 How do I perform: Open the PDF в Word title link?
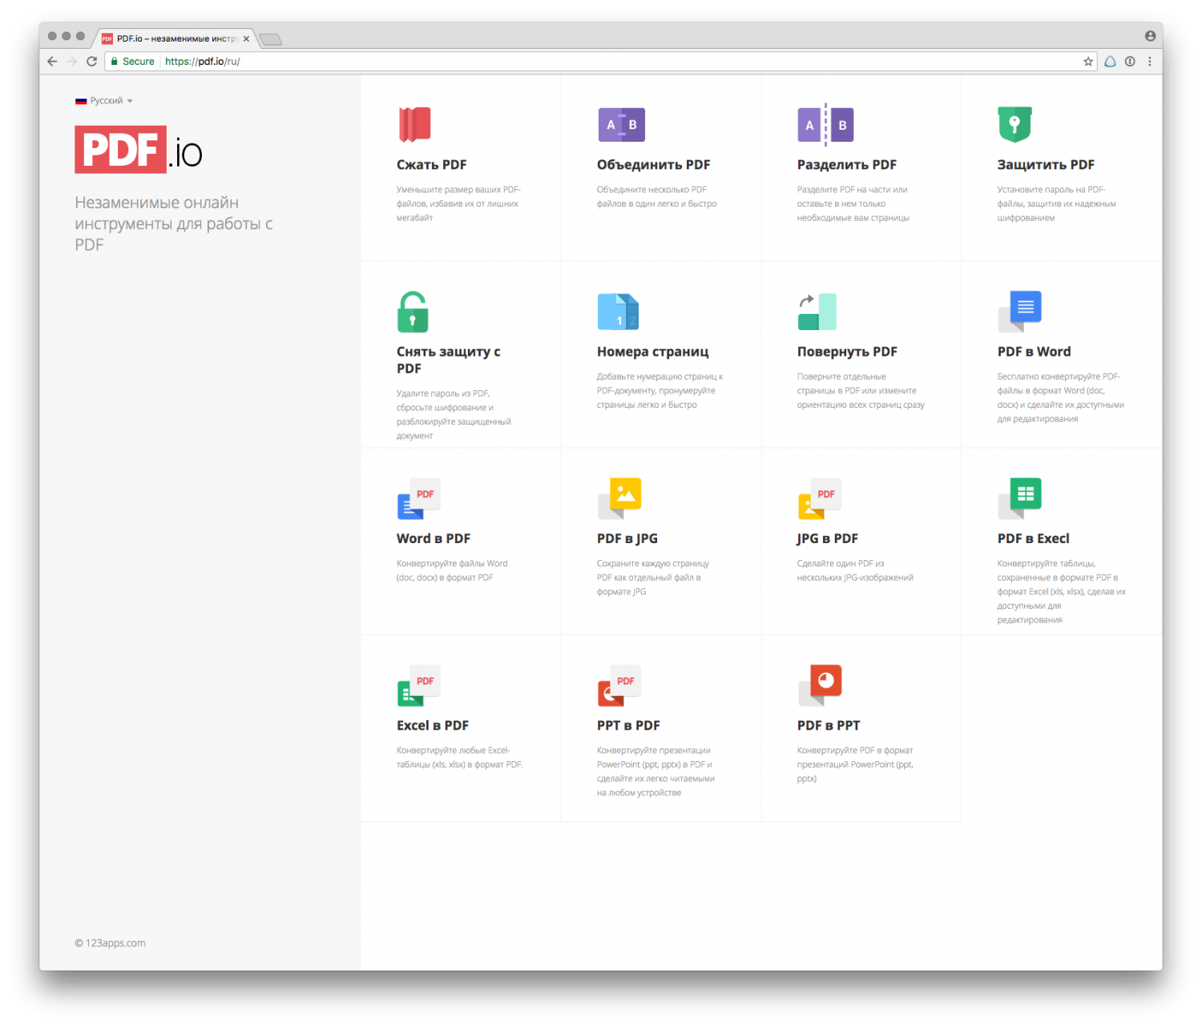1035,352
